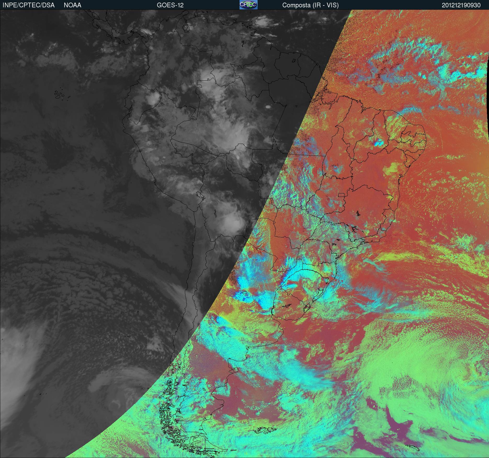
Task: Click the NOAA label in header
Action: [x=72, y=5]
